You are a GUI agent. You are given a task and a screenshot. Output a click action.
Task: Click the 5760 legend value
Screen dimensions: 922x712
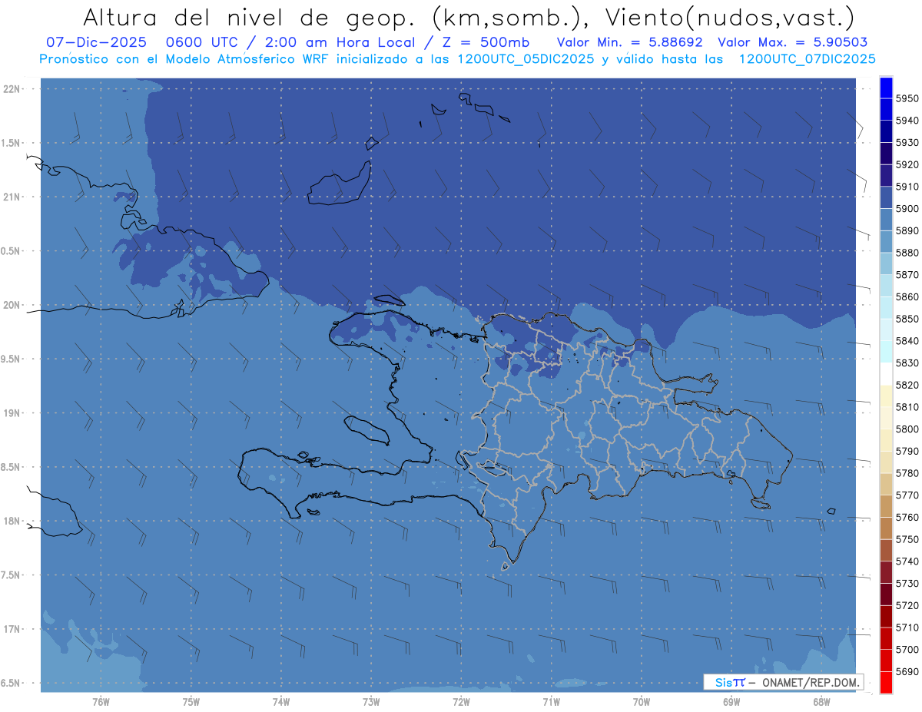pyautogui.click(x=907, y=517)
